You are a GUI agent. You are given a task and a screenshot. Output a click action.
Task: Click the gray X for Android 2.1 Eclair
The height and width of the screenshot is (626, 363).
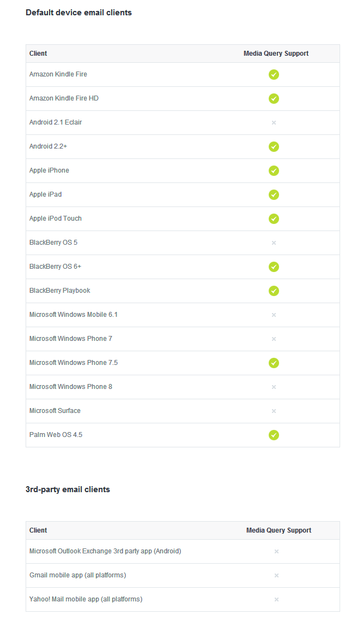coord(274,122)
